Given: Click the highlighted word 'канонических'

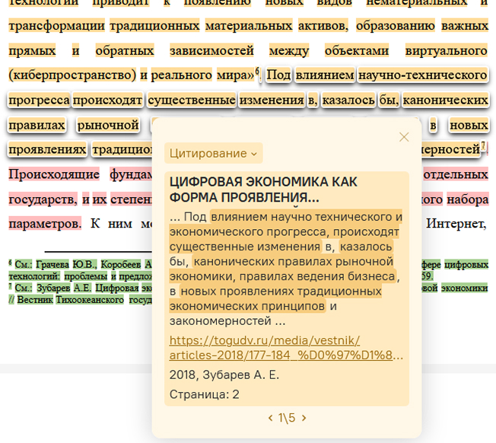Looking at the screenshot, I should pos(445,100).
